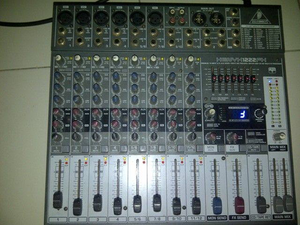Click the CD/TAPE RET fader
Screen dimensions: 300x225
261,205
